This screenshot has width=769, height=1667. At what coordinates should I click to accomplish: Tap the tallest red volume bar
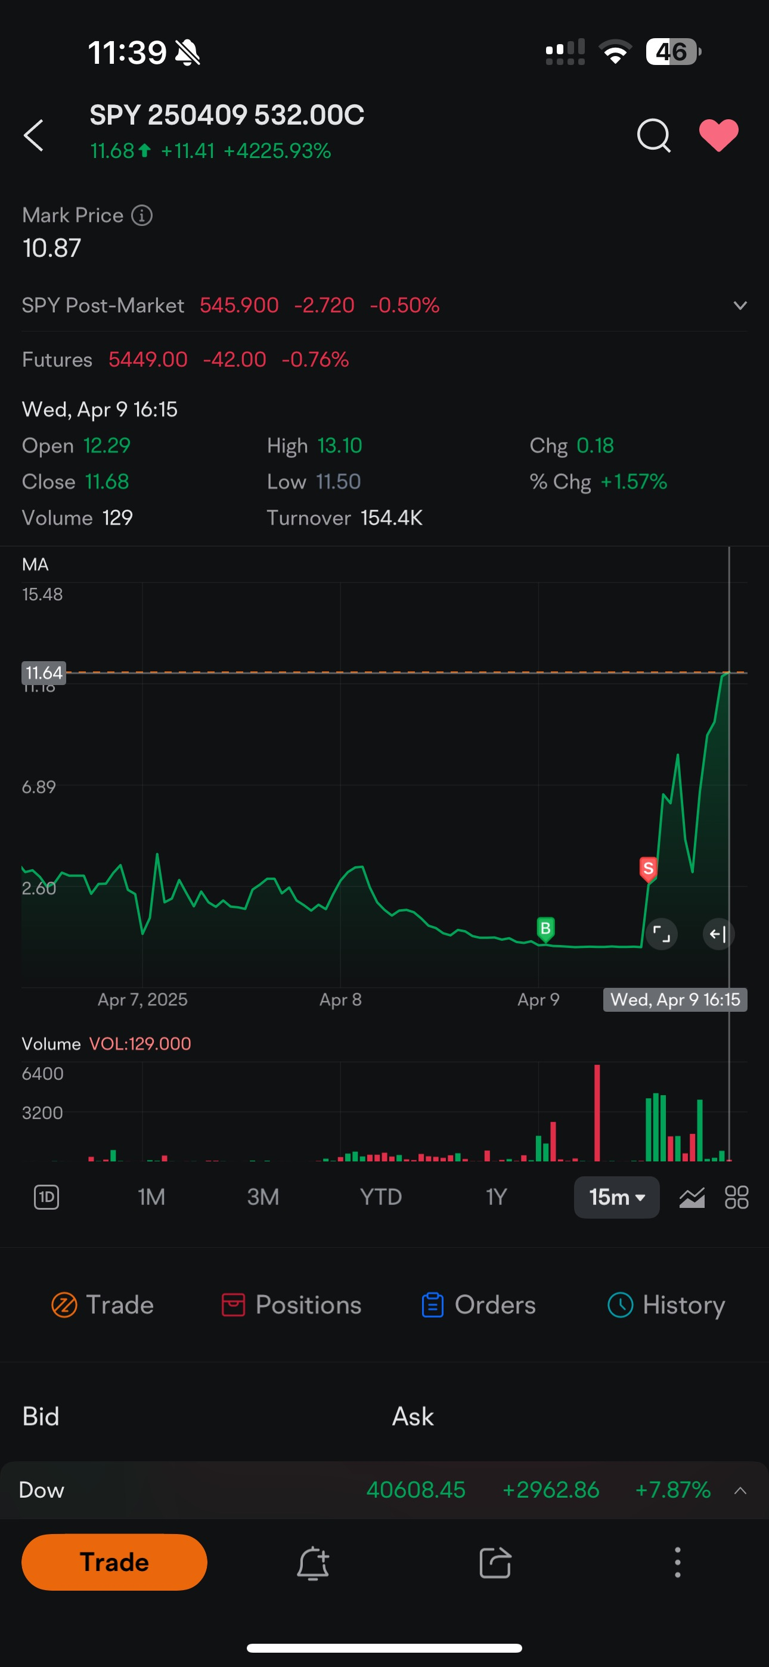click(597, 1113)
